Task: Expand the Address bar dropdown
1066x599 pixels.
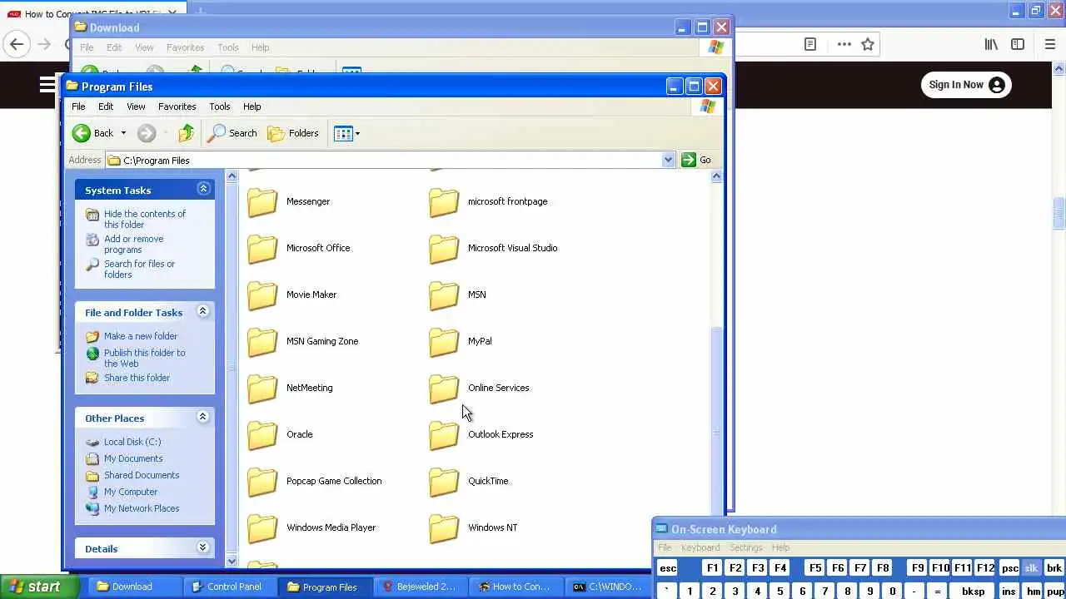Action: coord(668,160)
